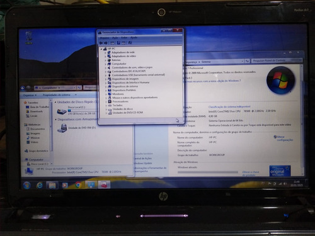
Task: Expand Dispositivos de imagem node arrow
Action: tap(106, 79)
